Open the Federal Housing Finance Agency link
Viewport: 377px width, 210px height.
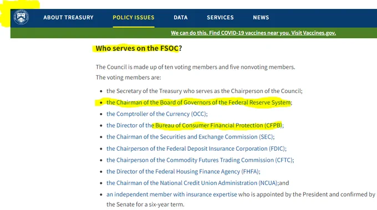click(x=183, y=172)
